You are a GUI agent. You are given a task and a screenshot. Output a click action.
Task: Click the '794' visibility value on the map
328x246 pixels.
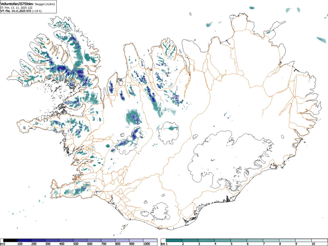[92, 57]
